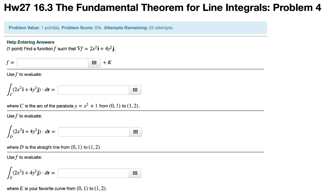This screenshot has width=326, height=193.
Task: Open the equation editor for the arc C integral
Action: 135,90
